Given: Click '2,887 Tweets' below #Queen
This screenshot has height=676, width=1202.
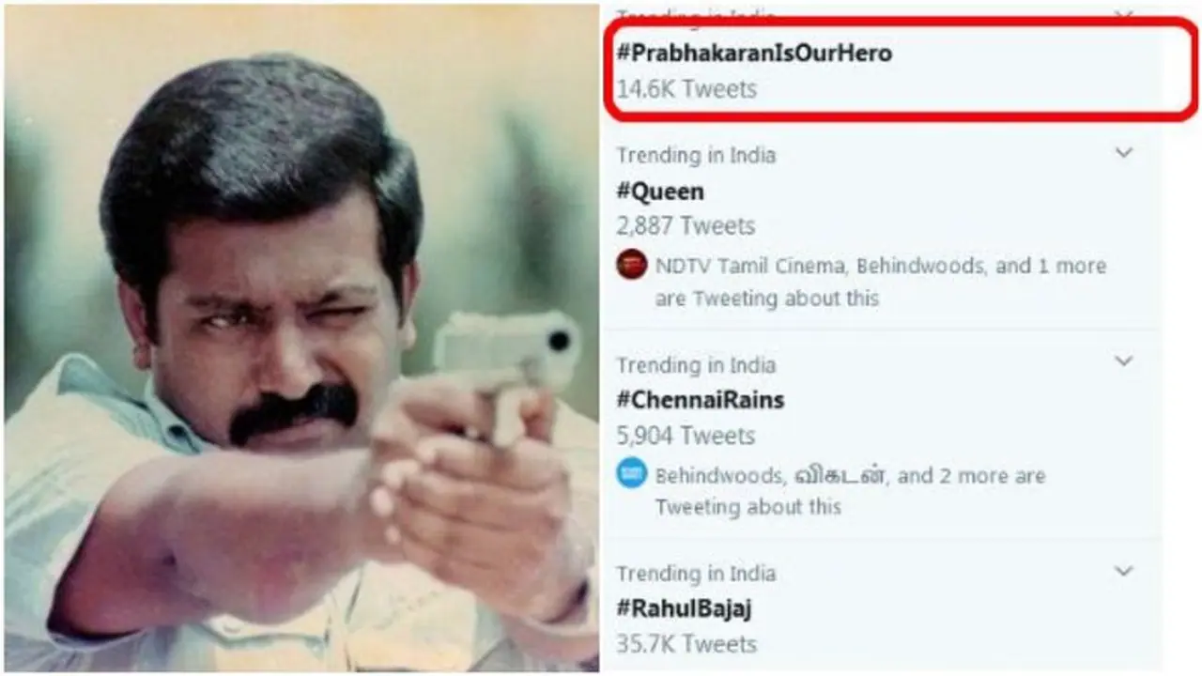Looking at the screenshot, I should (684, 225).
